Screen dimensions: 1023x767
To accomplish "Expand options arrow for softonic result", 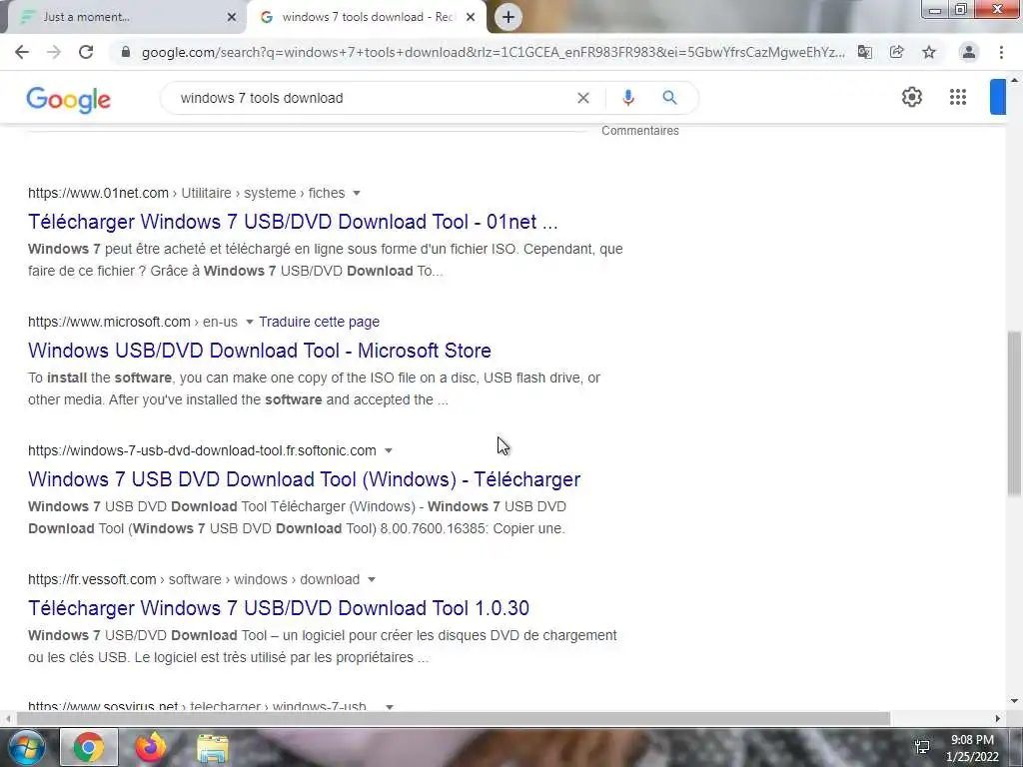I will click(x=389, y=450).
